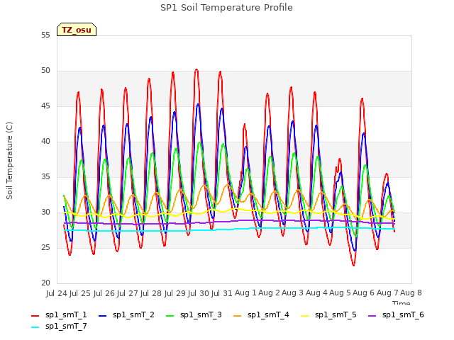The width and height of the screenshot is (454, 340).
Task: Toggle the sp1_smT_7 legend label
Action: (66, 326)
